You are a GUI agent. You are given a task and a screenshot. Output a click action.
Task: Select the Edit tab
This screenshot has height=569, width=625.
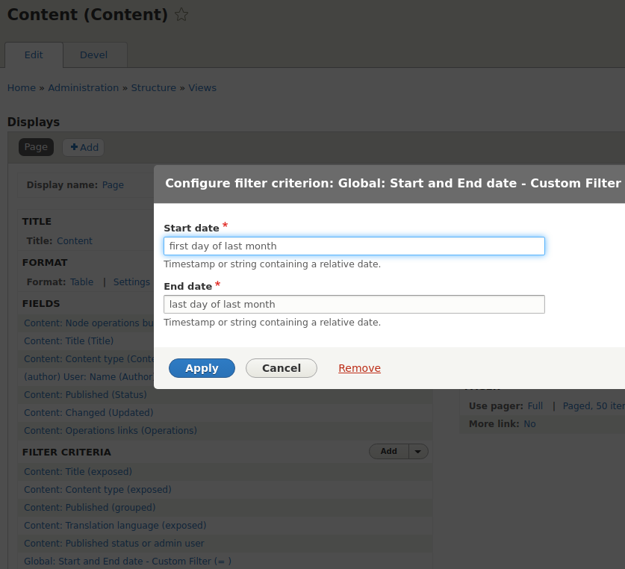click(x=34, y=55)
